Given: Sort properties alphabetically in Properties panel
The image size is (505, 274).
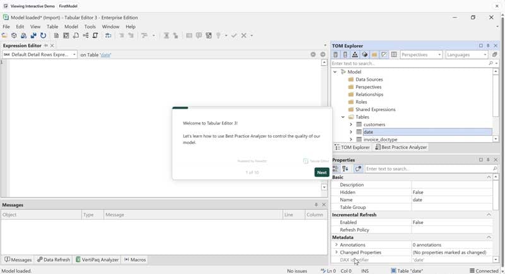Looking at the screenshot, I should (x=345, y=169).
